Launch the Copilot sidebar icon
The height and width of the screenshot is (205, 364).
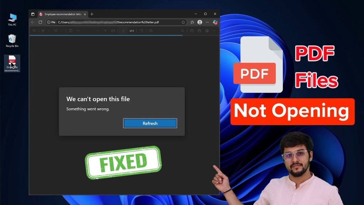tap(215, 22)
